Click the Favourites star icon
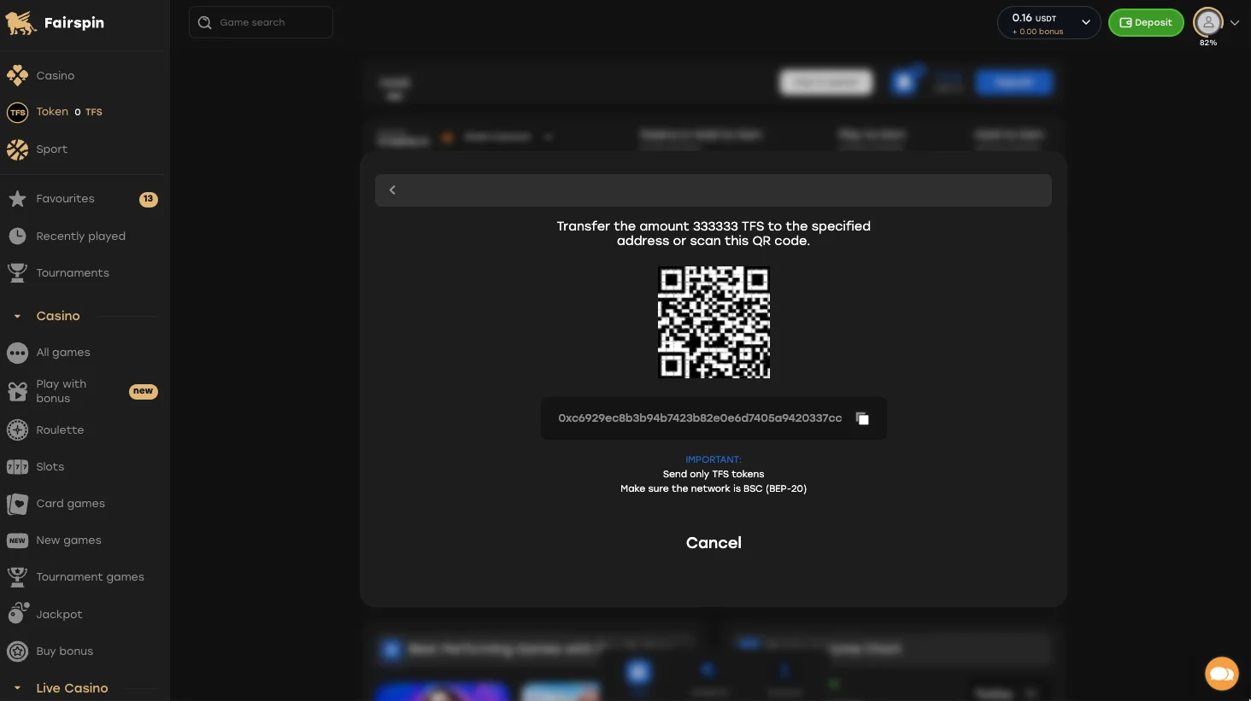Screen dimensions: 1251x701 17,199
